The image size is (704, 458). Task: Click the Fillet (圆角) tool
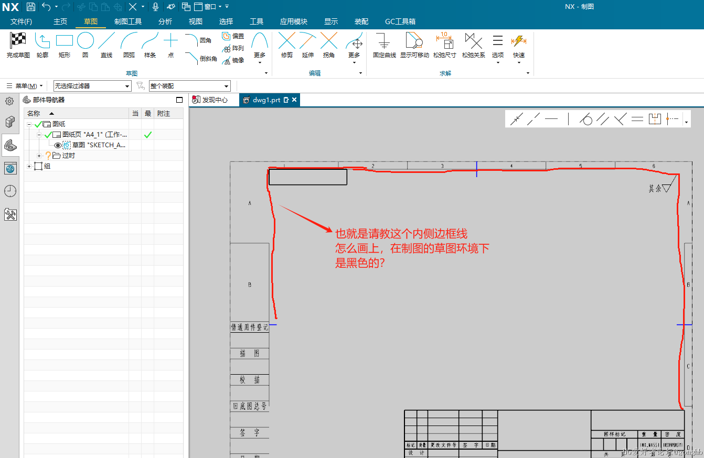tap(198, 40)
